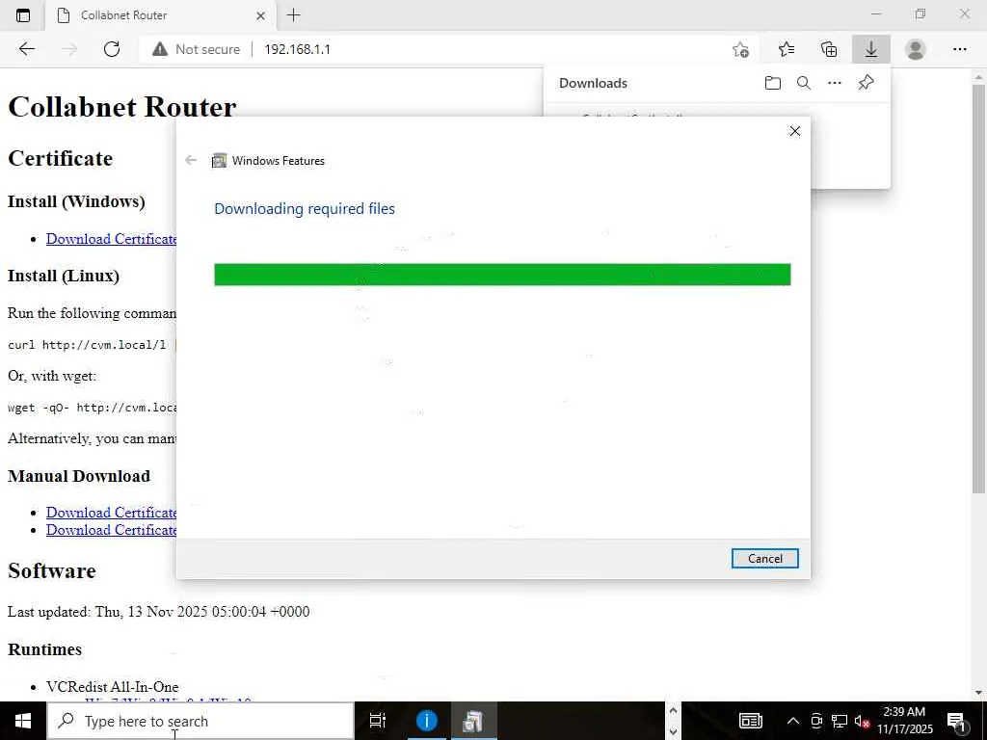
Task: Click the muted volume tray icon
Action: pyautogui.click(x=862, y=721)
